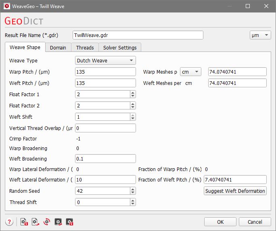This screenshot has height=231, width=276.
Task: Click the Warp Pitch input field
Action: pyautogui.click(x=105, y=72)
